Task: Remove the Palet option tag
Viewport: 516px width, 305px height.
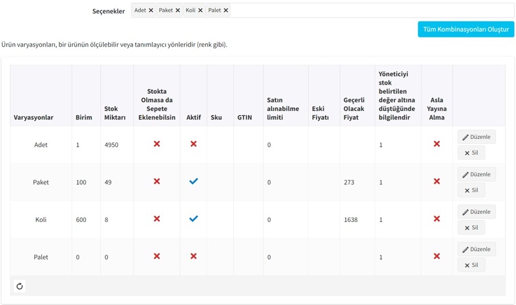Action: 226,11
